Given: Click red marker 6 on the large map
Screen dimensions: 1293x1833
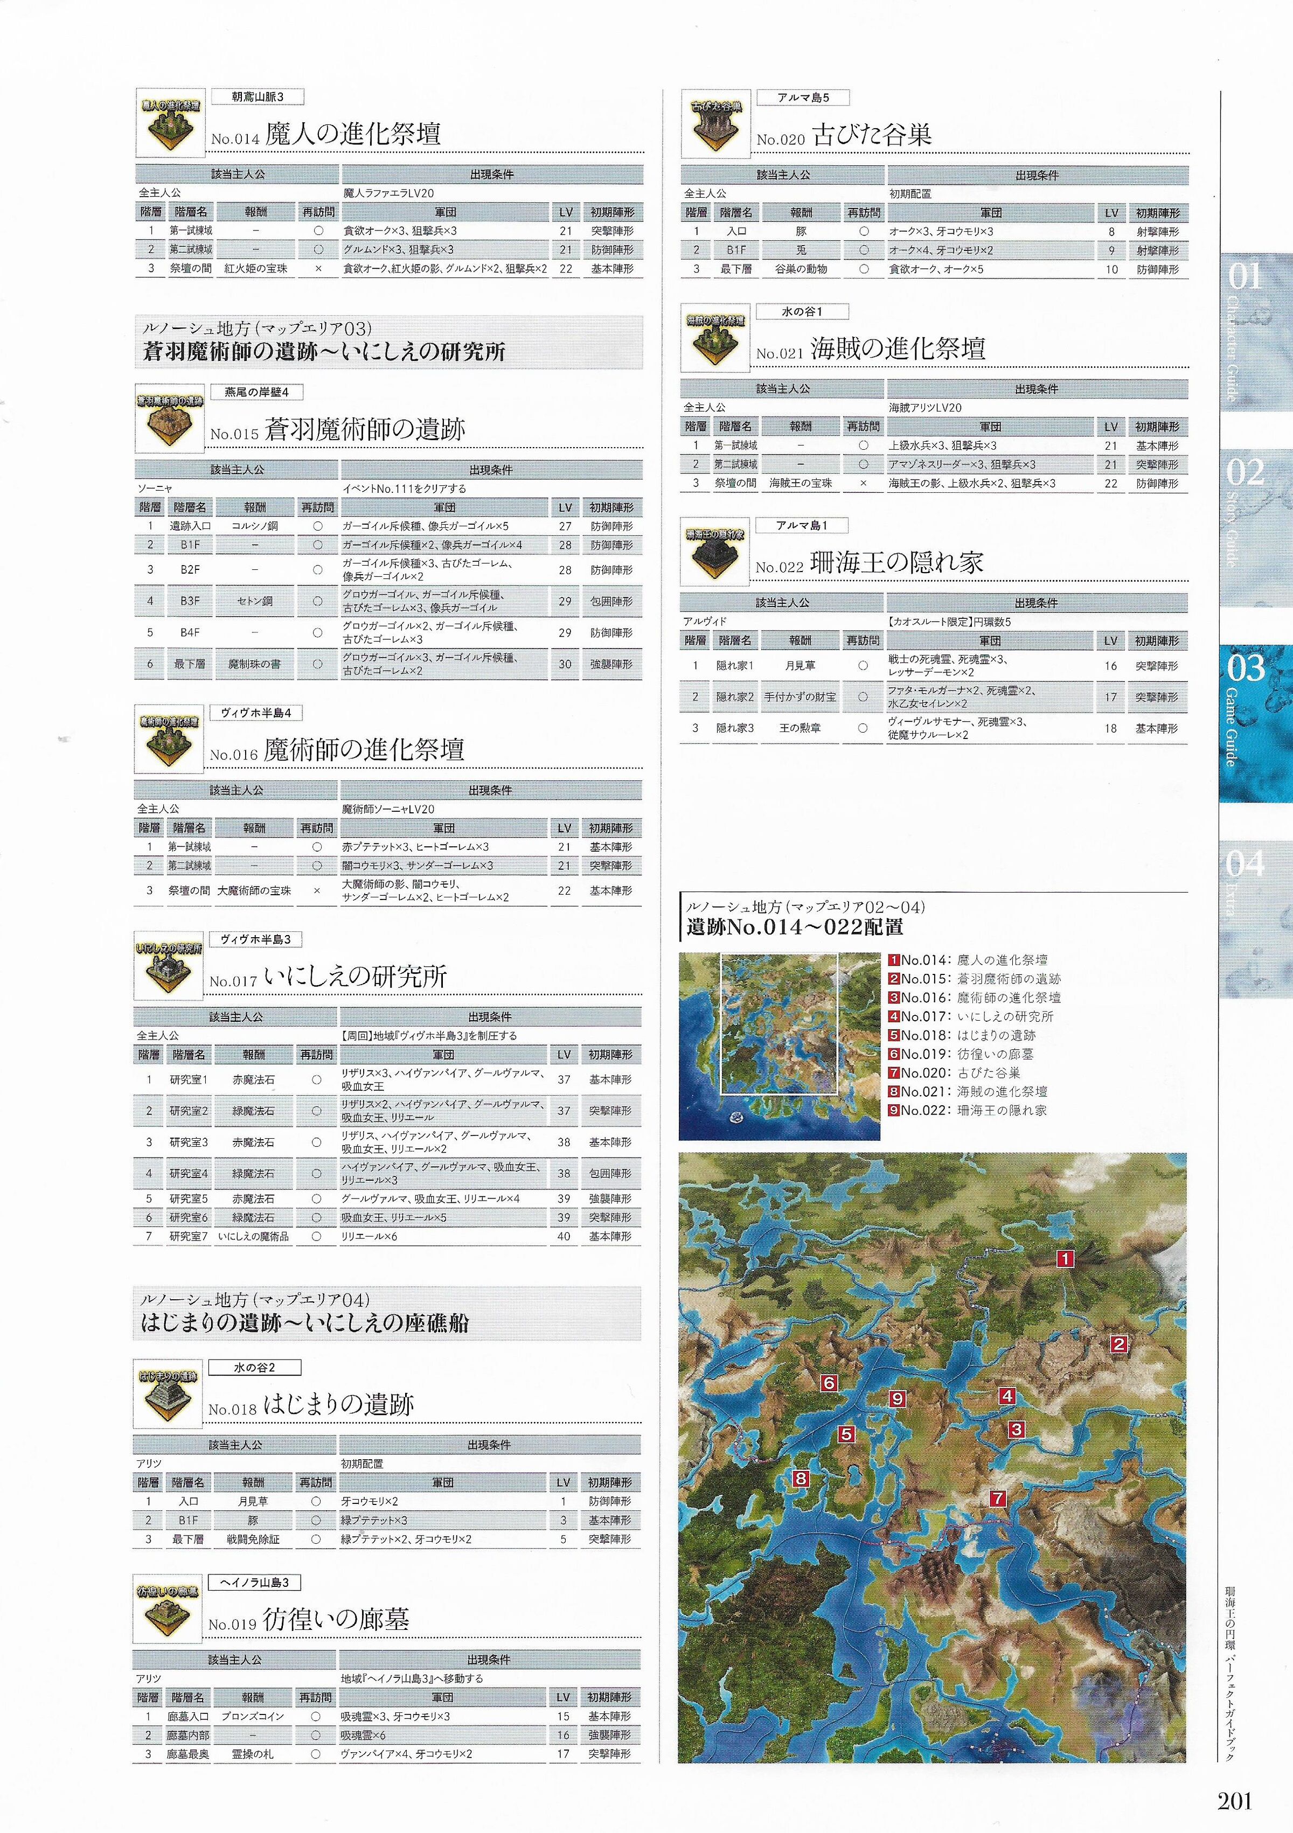Looking at the screenshot, I should [x=829, y=1384].
